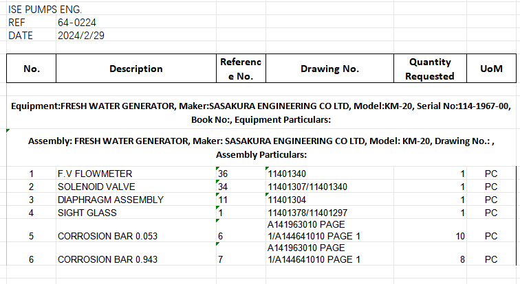Select the Reference No. header cell
Screen dimensions: 520x284
click(241, 69)
